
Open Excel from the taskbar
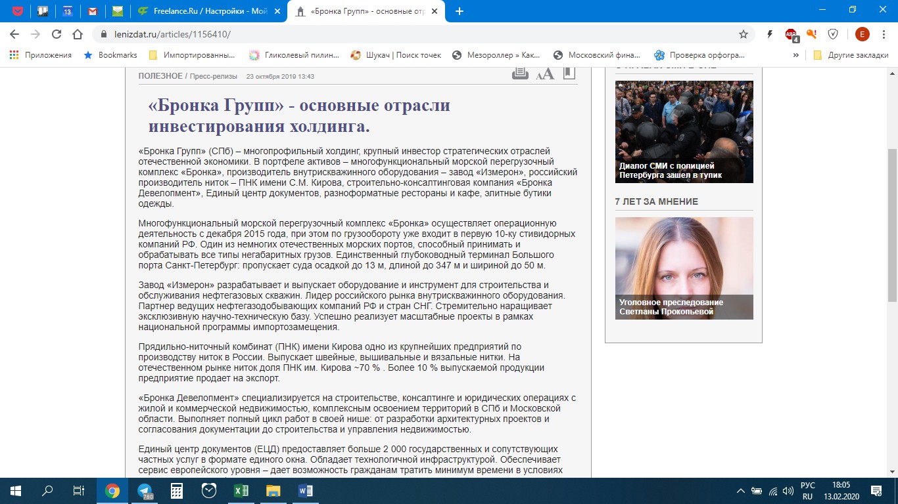241,491
